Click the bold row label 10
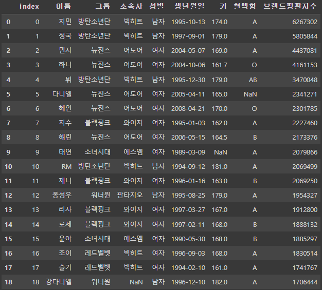The image size is (322, 290). (x=8, y=167)
